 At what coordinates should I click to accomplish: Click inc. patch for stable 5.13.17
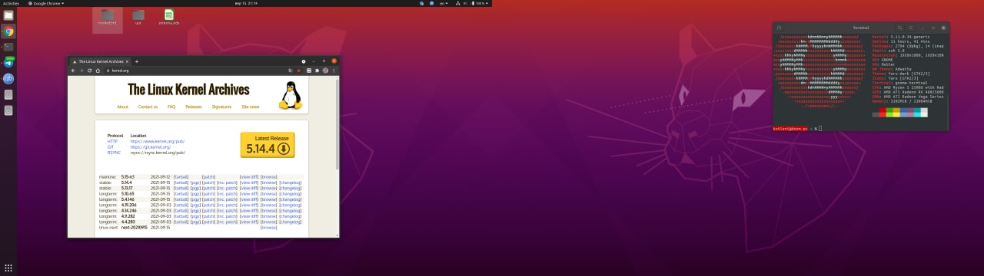click(228, 189)
